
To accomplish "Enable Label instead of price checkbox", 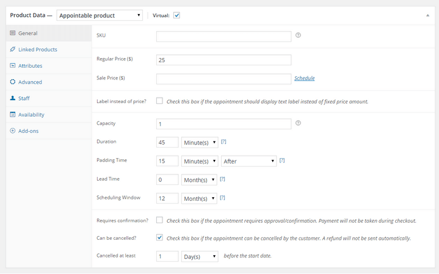I will (159, 101).
